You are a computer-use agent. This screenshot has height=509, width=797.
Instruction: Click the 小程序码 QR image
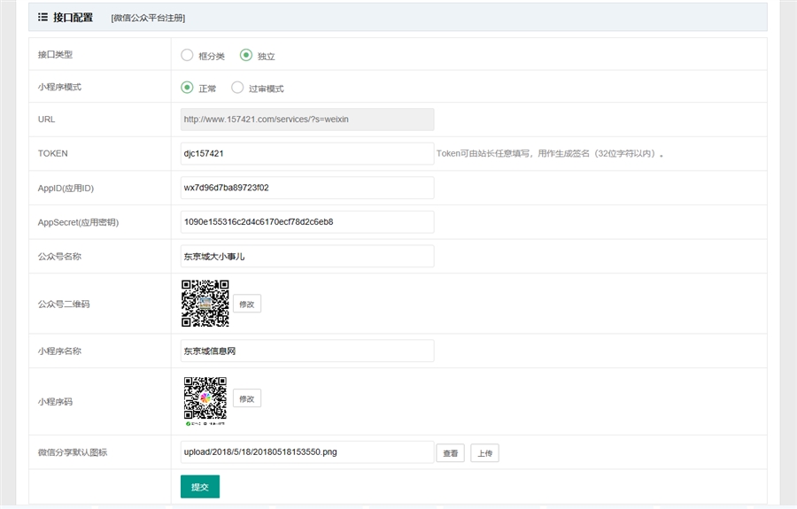pos(205,400)
